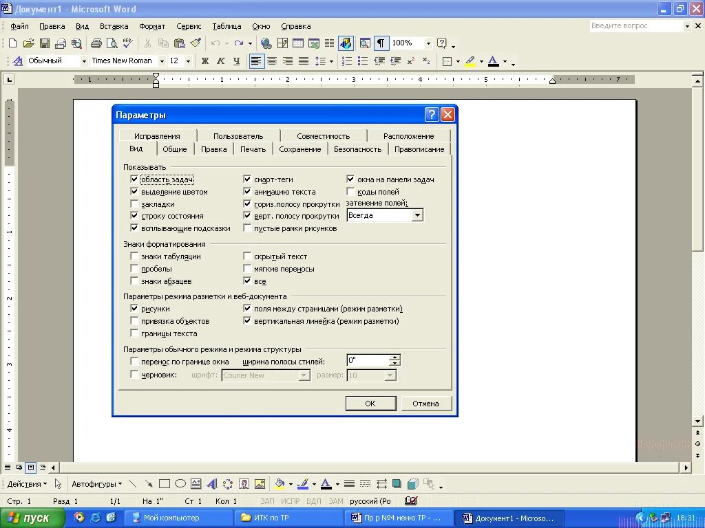Screen dimensions: 705x528
Task: Click the 'ширина полосы стилей' field
Action: [x=368, y=360]
